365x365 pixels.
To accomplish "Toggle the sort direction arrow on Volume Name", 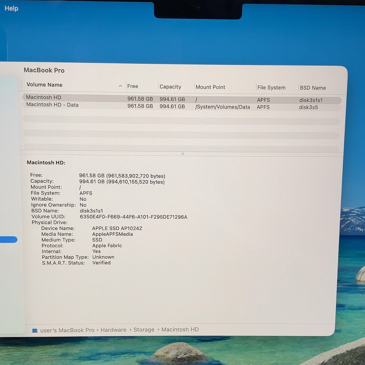I will (120, 86).
